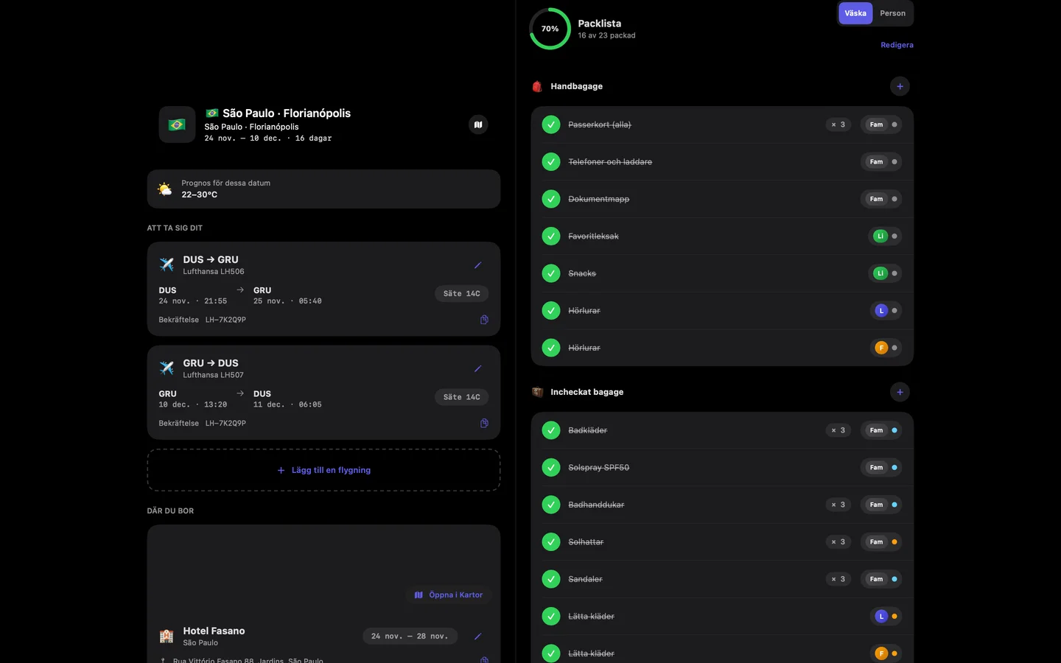Open assignee selector Fam on Badhanddukar
Viewport: 1061px width, 663px height.
[x=881, y=505]
